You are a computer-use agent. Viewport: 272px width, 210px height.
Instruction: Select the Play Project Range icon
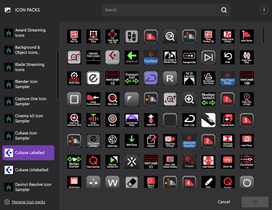227,78
